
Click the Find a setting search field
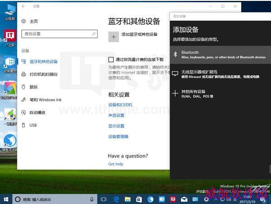click(x=59, y=33)
